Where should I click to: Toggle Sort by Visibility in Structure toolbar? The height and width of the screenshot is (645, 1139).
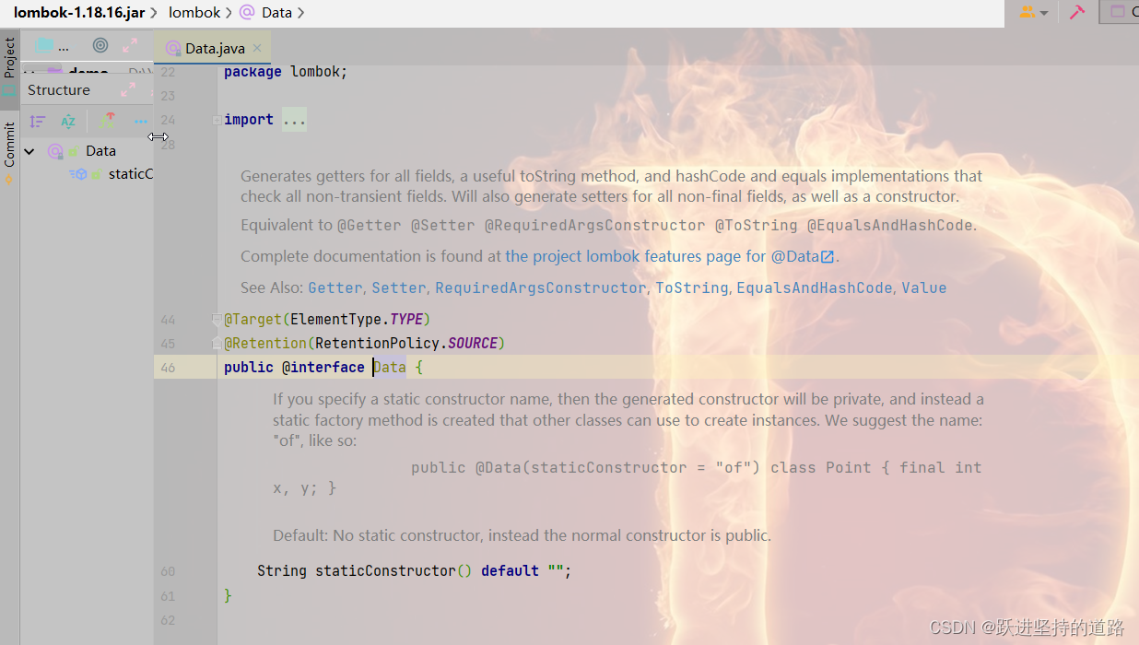[x=37, y=121]
